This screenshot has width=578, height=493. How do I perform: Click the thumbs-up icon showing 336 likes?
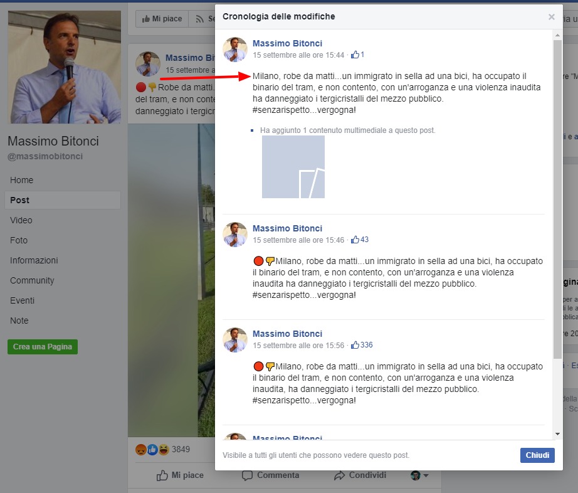(355, 345)
